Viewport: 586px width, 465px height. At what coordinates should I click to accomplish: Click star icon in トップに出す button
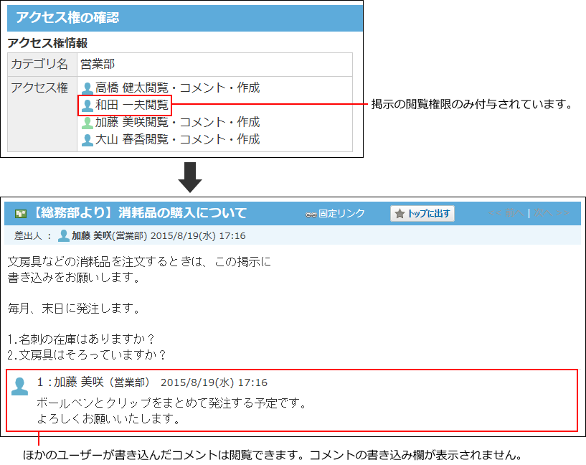pyautogui.click(x=400, y=214)
